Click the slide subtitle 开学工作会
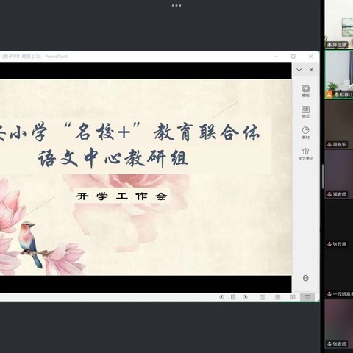 [122, 196]
